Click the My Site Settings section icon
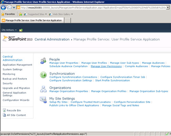 point(43,100)
